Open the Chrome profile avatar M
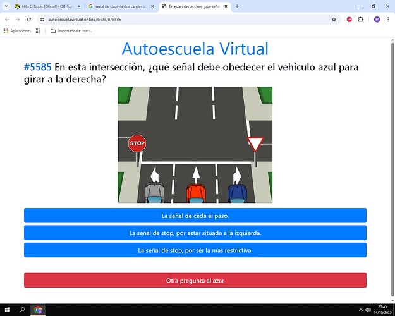This screenshot has height=316, width=395. click(377, 20)
